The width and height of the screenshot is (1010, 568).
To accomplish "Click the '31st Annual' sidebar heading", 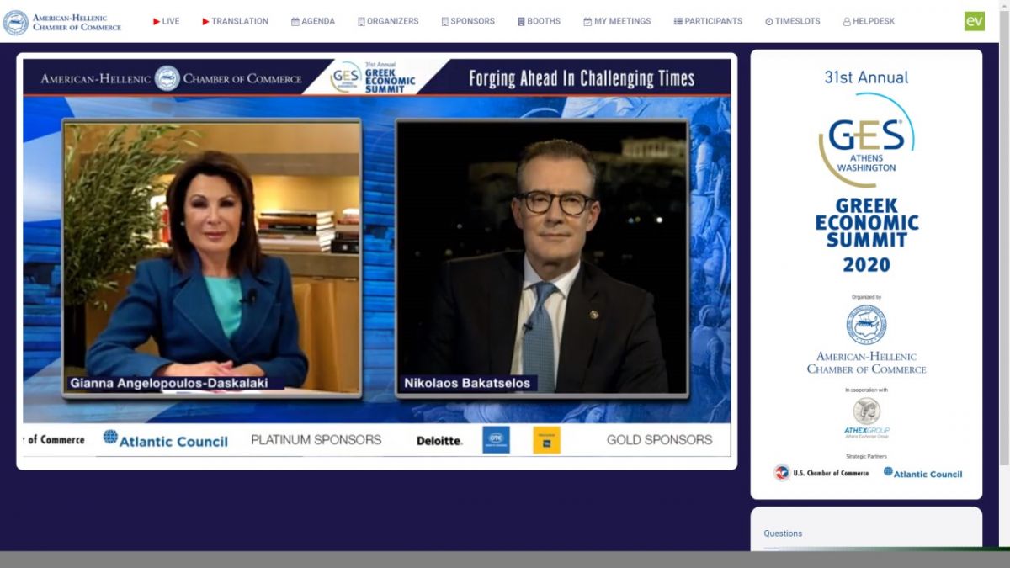I will coord(866,77).
